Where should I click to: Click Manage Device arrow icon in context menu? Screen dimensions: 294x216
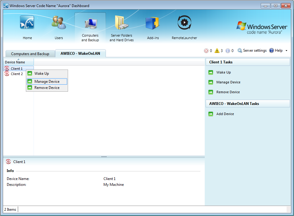coord(30,82)
